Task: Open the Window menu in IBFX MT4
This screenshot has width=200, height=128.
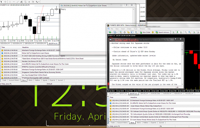Action: 142,29
